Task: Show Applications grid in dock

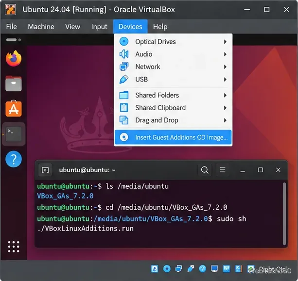Action: pos(14,247)
